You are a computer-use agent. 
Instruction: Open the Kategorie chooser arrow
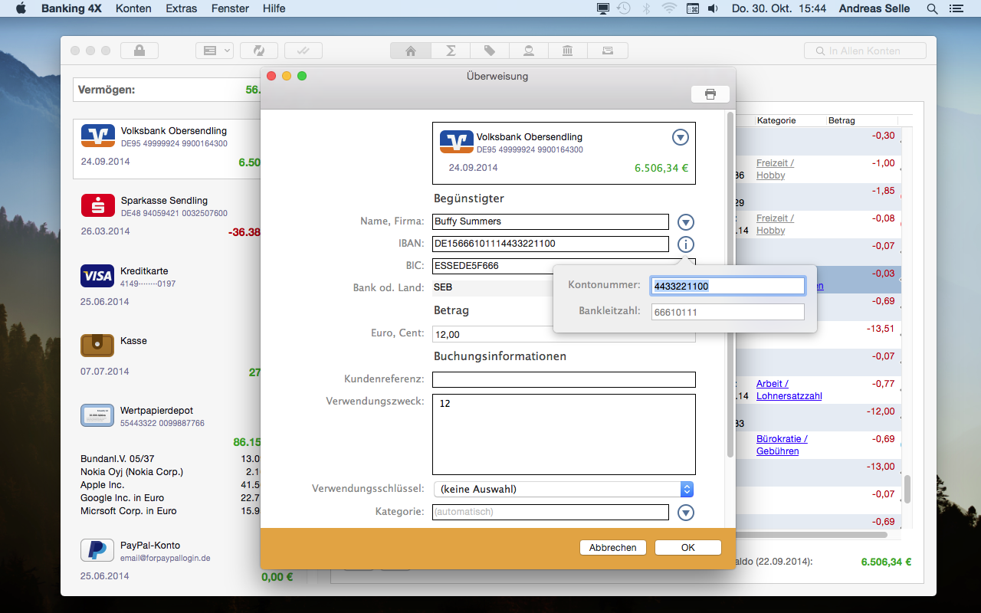686,513
